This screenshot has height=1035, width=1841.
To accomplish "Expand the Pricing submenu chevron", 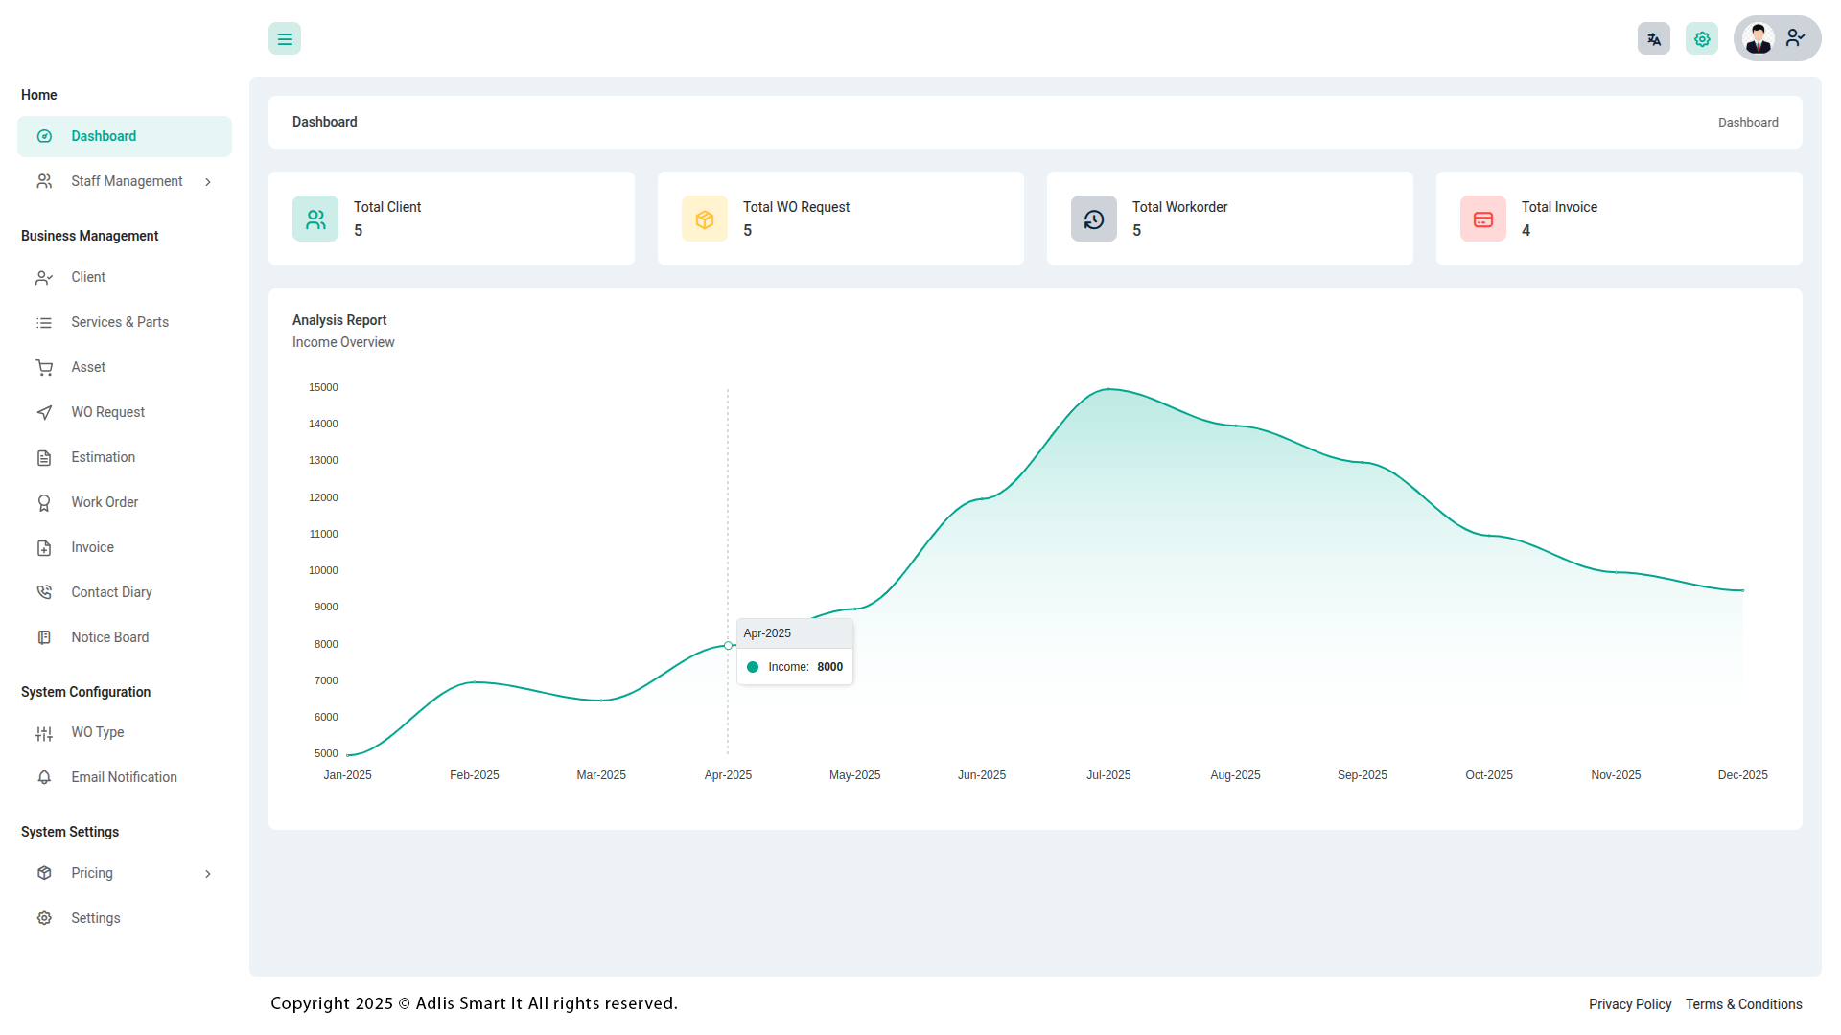I will 208,874.
